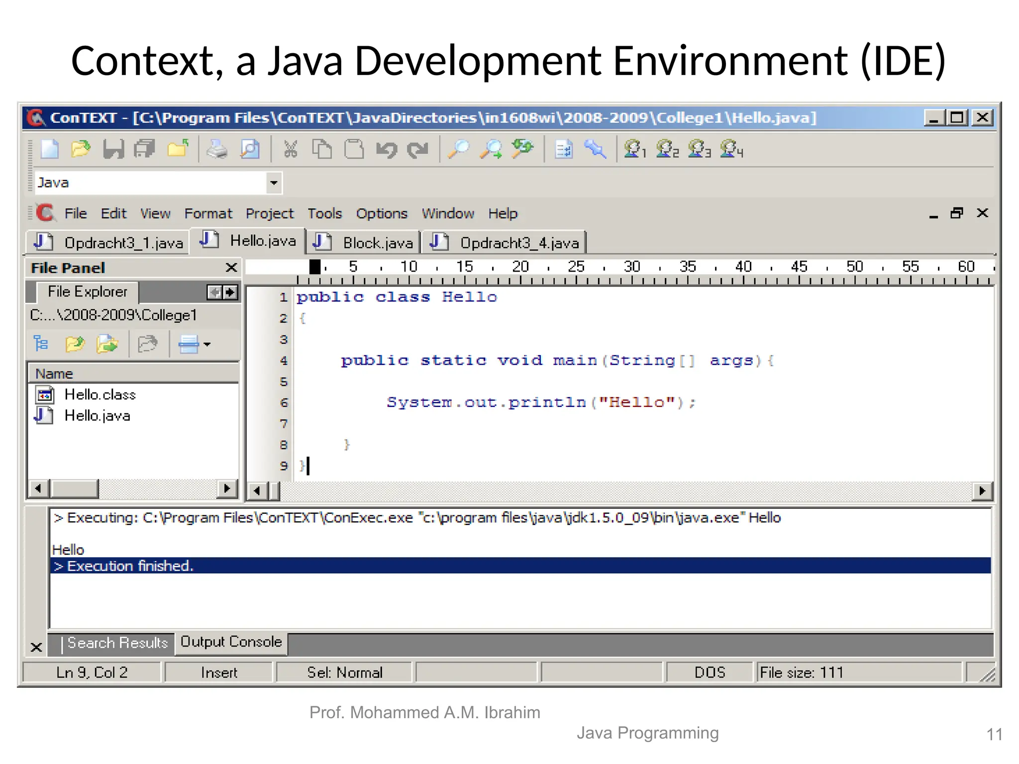The image size is (1019, 764).
Task: Open the Format menu
Action: pos(208,213)
